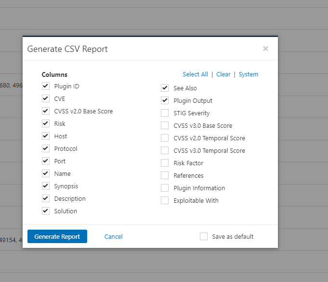Uncheck the Plugin ID column
This screenshot has width=328, height=282.
[46, 86]
